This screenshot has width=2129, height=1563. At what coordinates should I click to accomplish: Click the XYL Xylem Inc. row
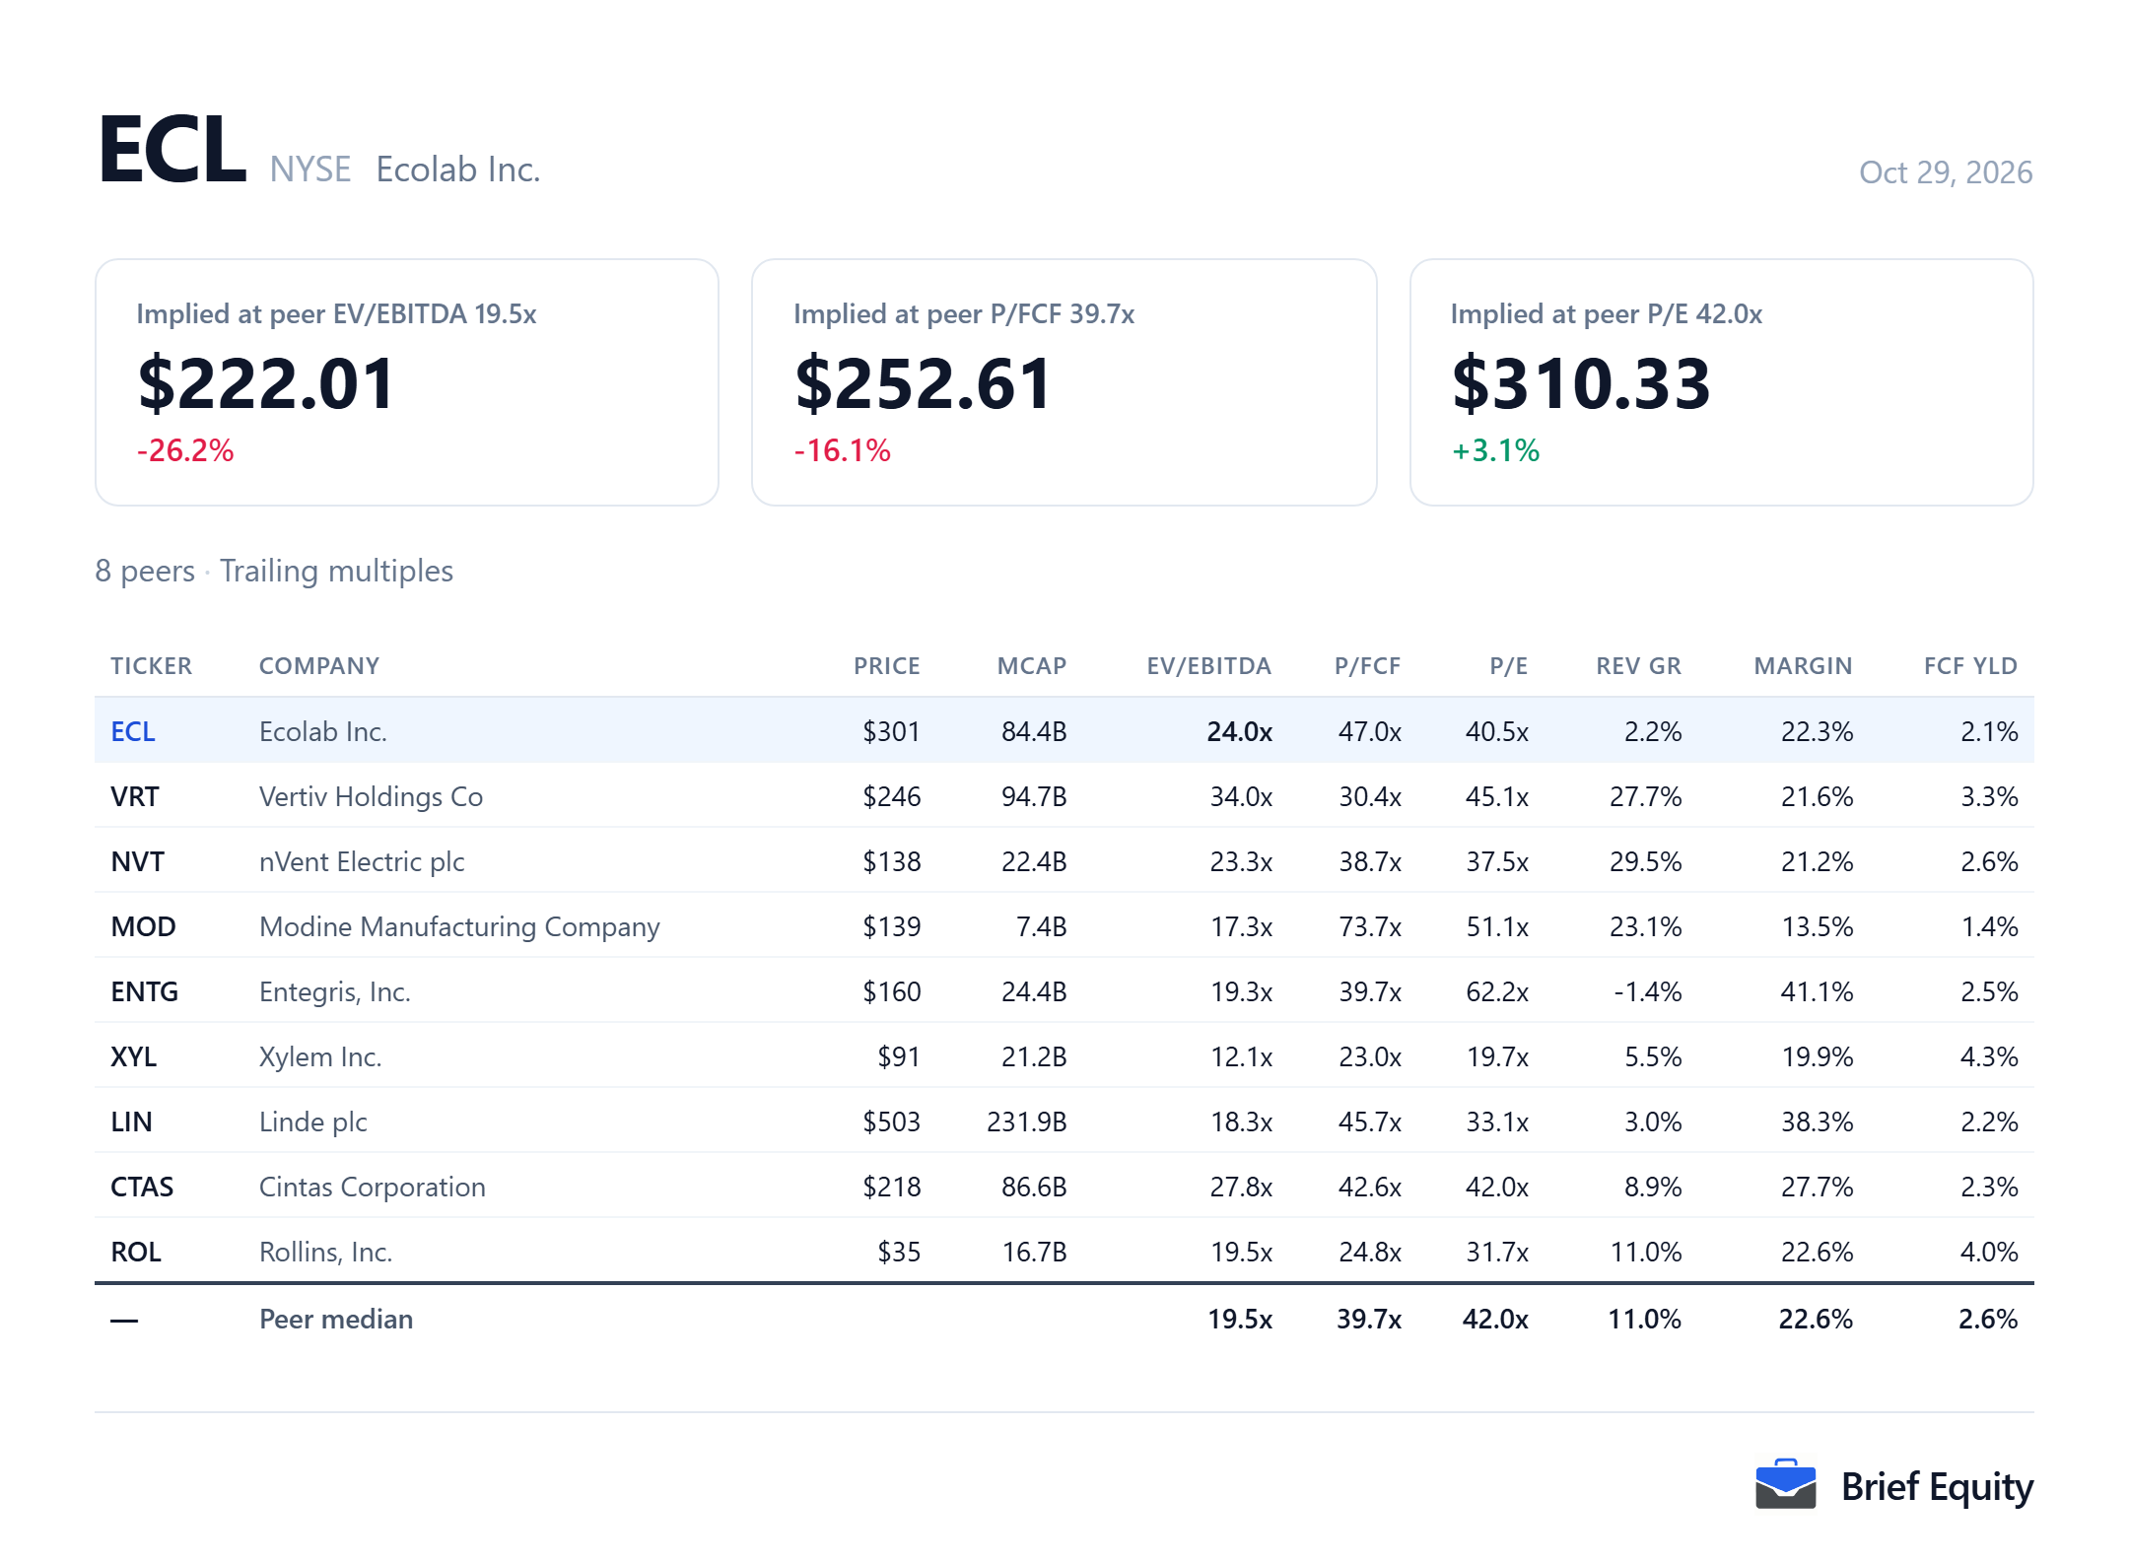pyautogui.click(x=1064, y=1055)
